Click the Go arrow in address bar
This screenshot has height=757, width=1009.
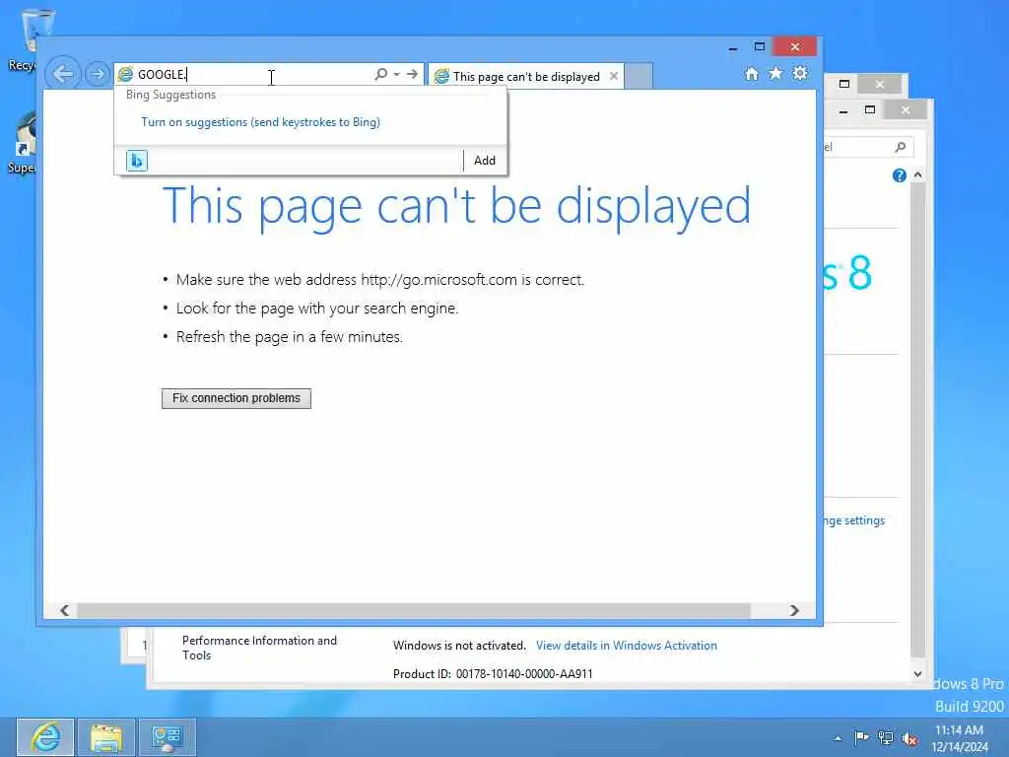413,74
